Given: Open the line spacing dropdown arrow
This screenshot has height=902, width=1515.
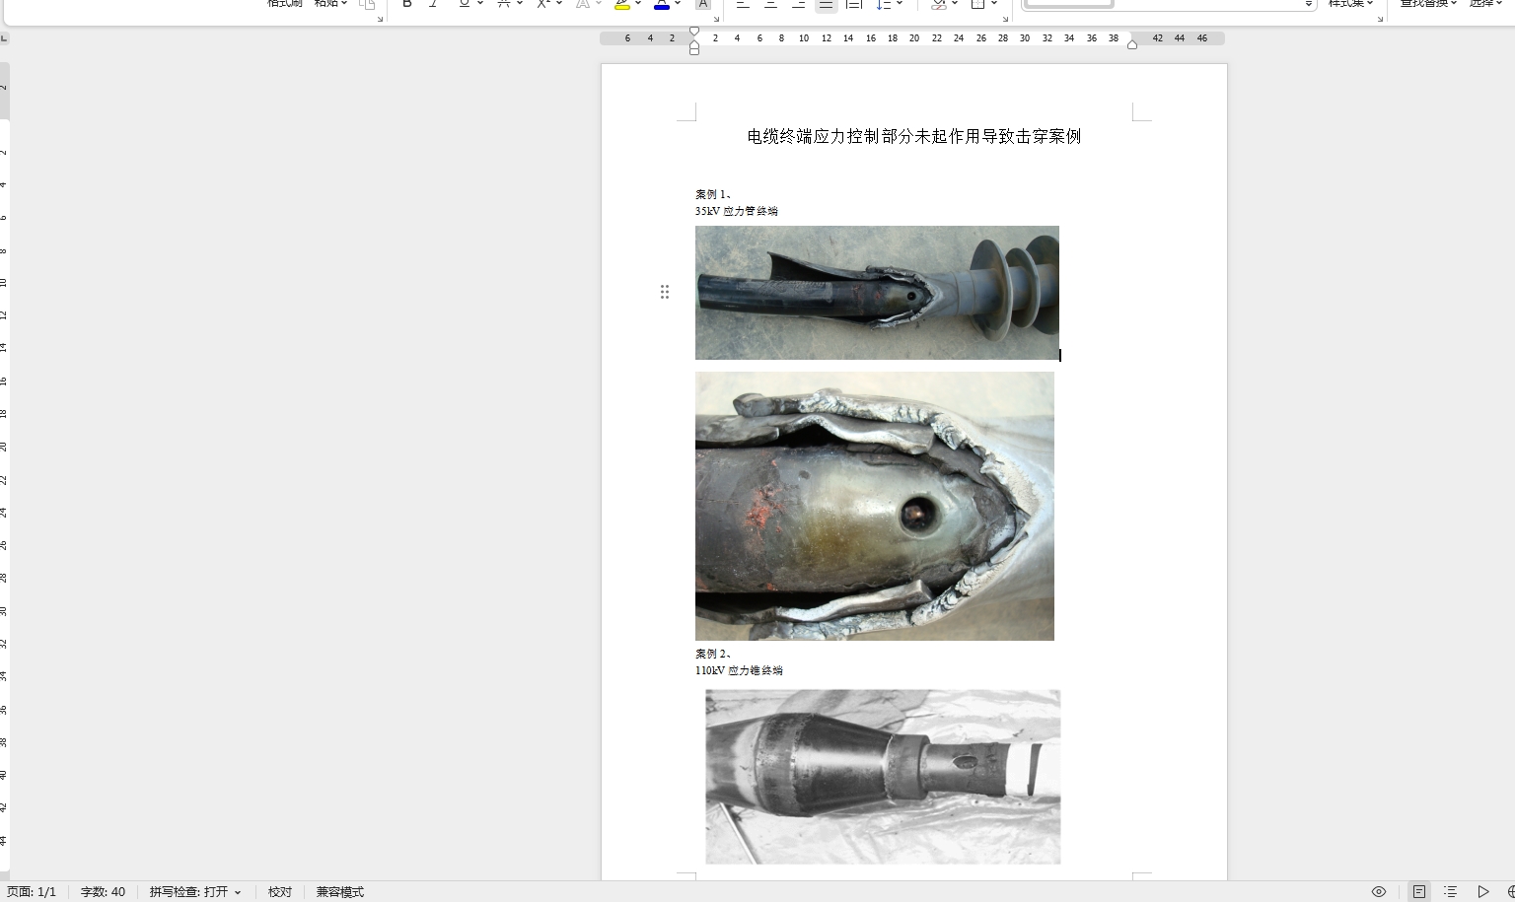Looking at the screenshot, I should 900,4.
